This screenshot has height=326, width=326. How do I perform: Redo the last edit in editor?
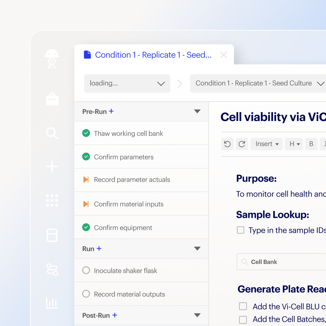[242, 144]
